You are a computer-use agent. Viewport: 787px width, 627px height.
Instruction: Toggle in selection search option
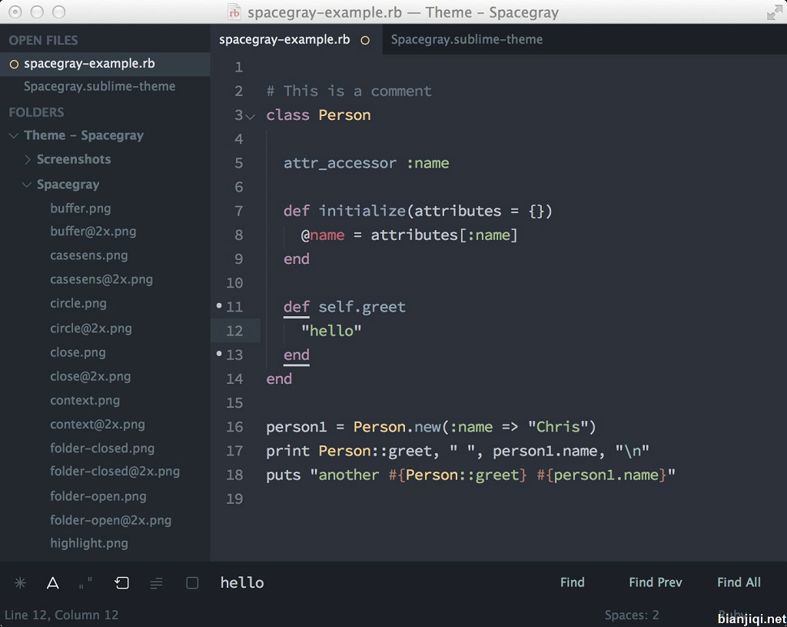(157, 583)
